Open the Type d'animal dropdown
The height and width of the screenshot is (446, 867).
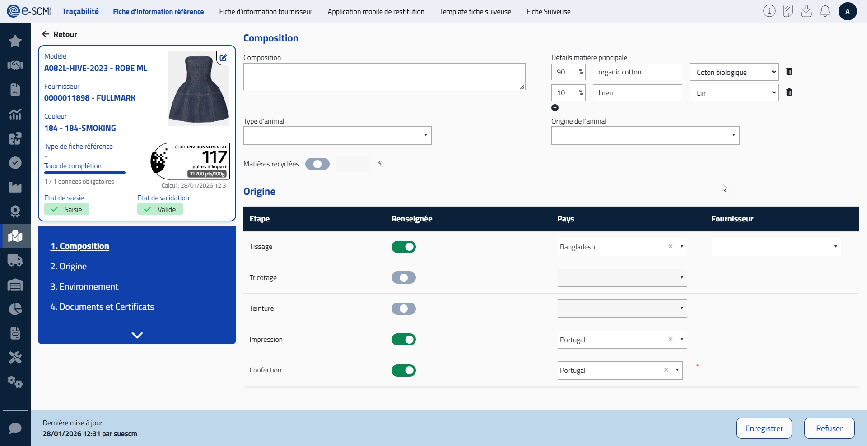337,135
